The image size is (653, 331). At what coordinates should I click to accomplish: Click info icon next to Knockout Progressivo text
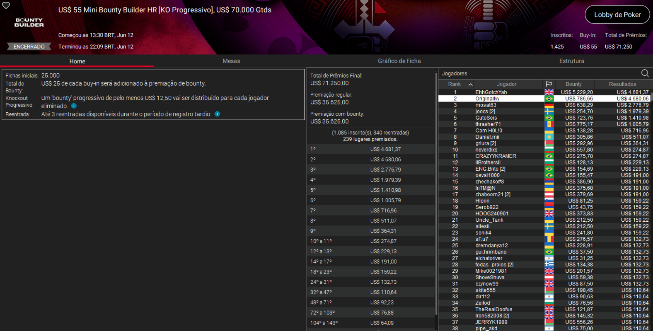74,106
